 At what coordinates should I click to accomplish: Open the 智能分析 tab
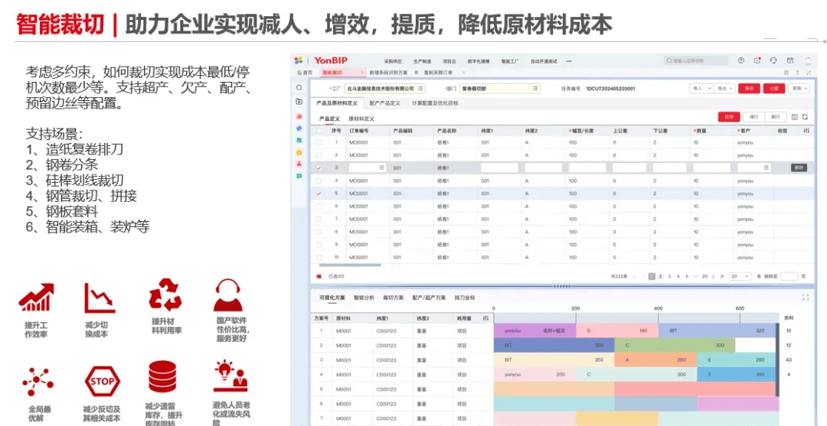[364, 298]
